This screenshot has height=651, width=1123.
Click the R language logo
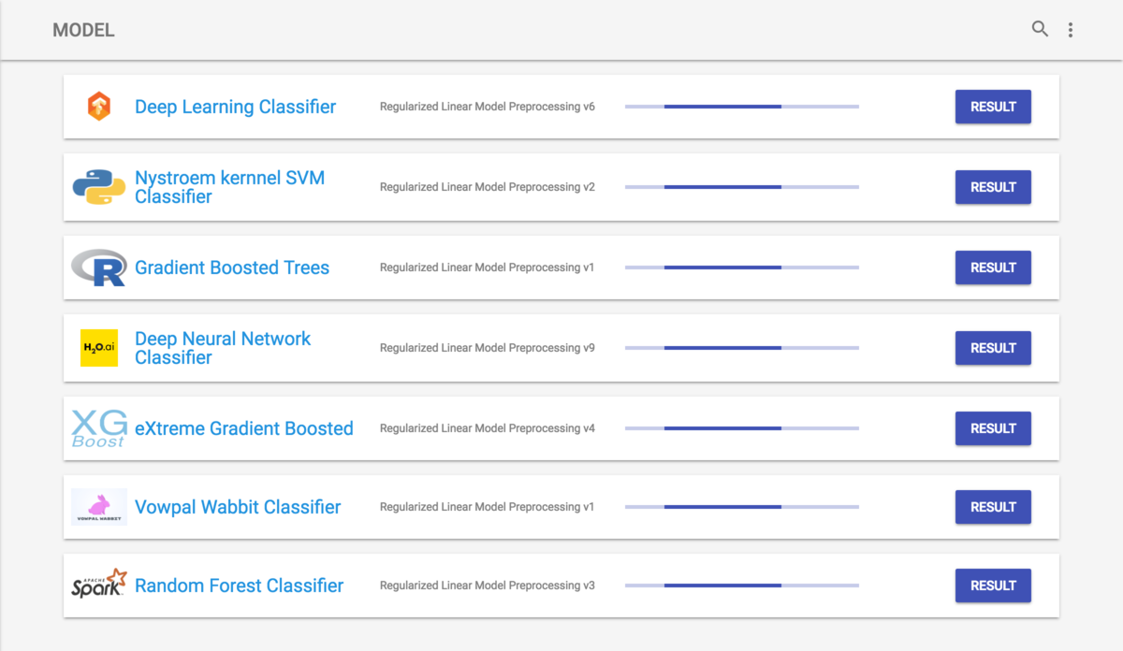[99, 268]
